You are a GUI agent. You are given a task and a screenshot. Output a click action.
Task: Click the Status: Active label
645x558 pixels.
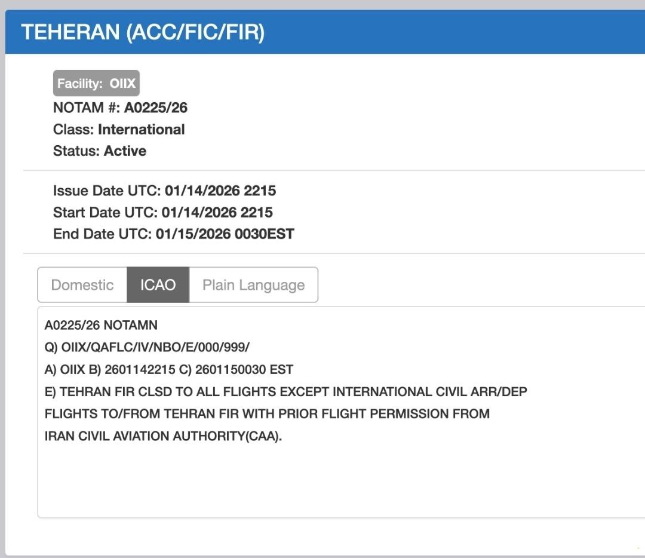click(100, 151)
